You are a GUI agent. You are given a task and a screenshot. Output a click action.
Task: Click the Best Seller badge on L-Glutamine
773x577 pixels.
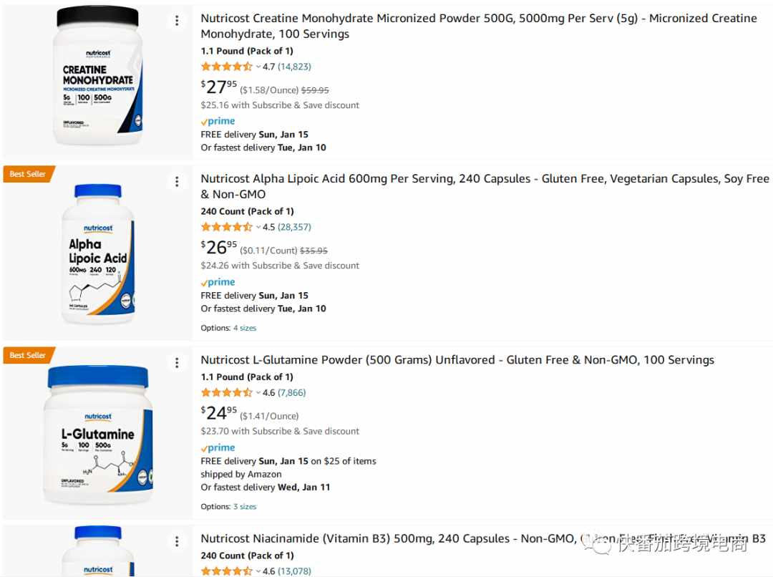pos(29,355)
